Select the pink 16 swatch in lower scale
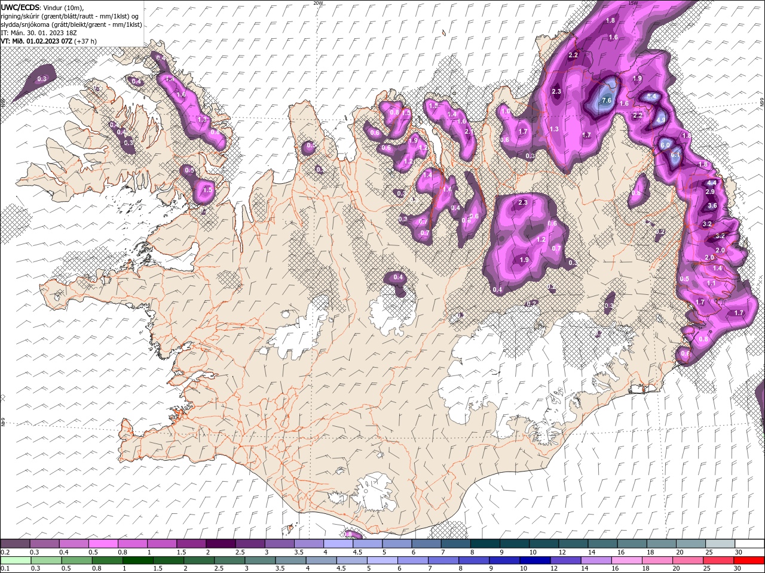 [x=628, y=560]
